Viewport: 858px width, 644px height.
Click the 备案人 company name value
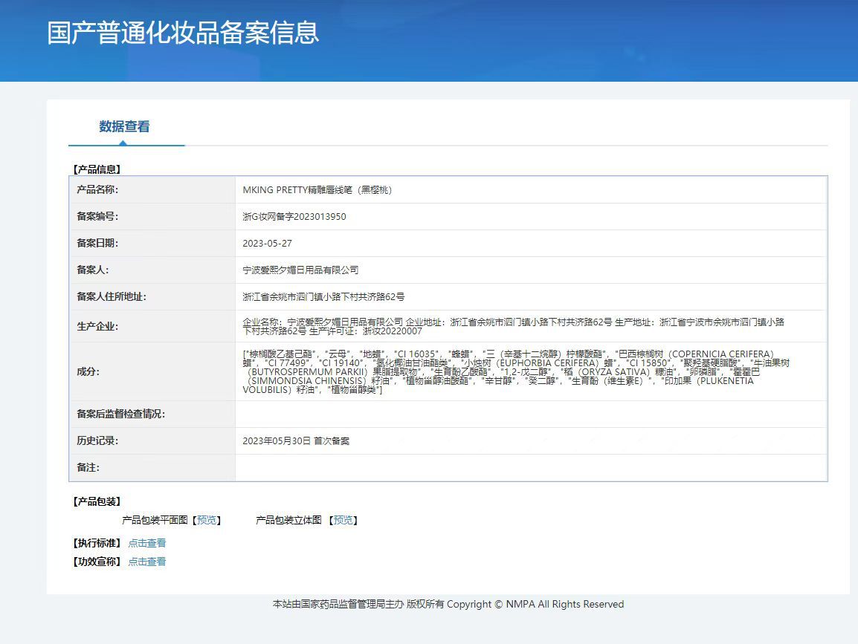[x=300, y=270]
